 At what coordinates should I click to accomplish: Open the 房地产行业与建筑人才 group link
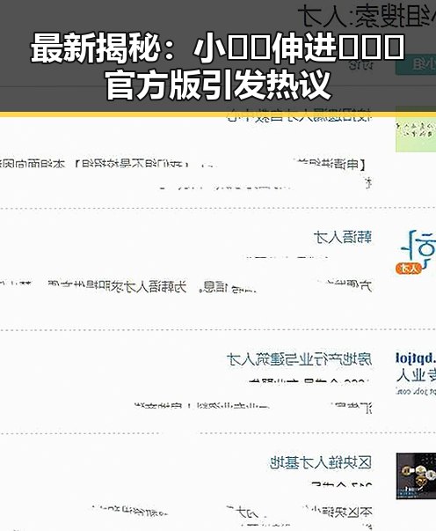point(299,359)
